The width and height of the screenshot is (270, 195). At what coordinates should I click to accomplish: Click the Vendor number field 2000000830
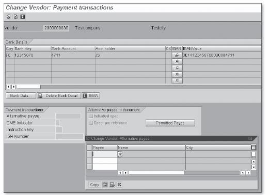[56, 28]
